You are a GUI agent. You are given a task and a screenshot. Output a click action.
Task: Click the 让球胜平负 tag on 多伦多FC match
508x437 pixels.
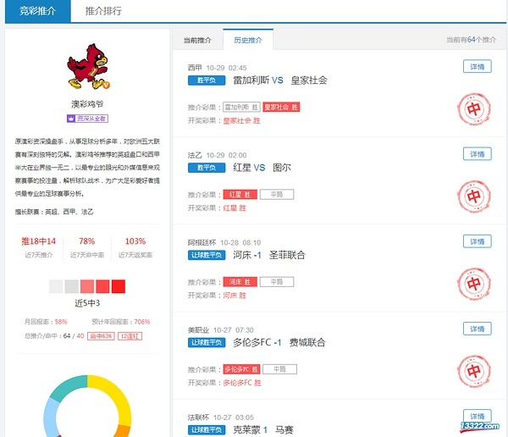[207, 342]
